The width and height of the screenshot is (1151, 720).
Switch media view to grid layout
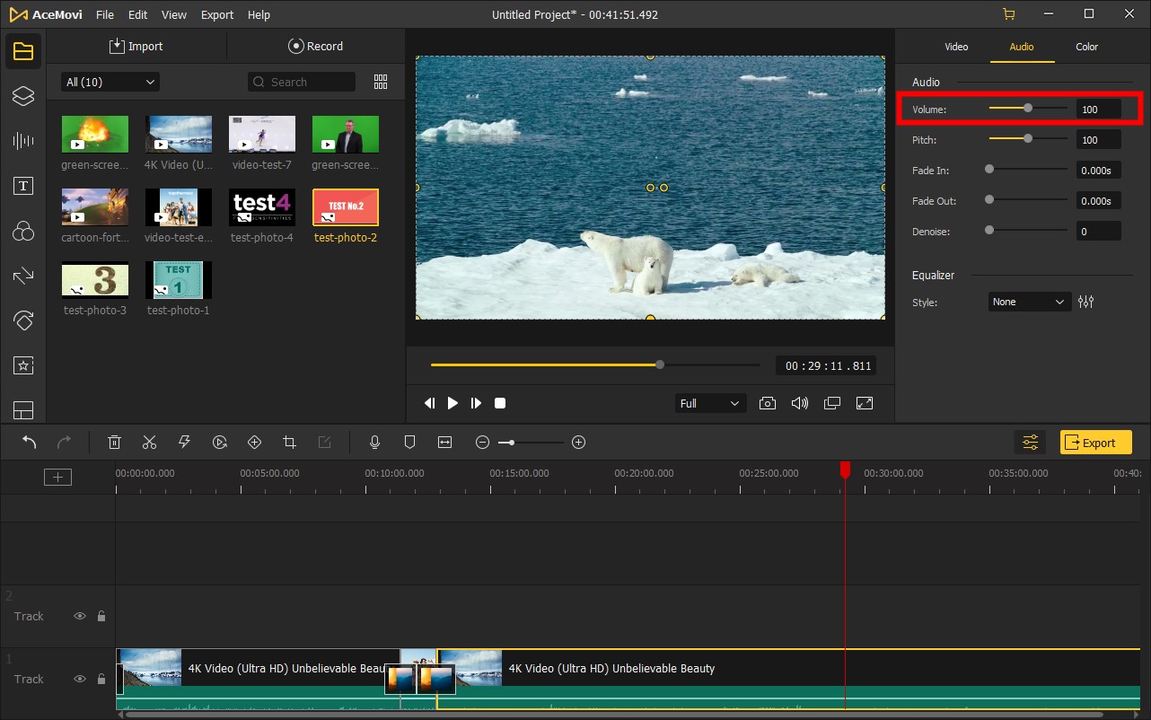381,82
